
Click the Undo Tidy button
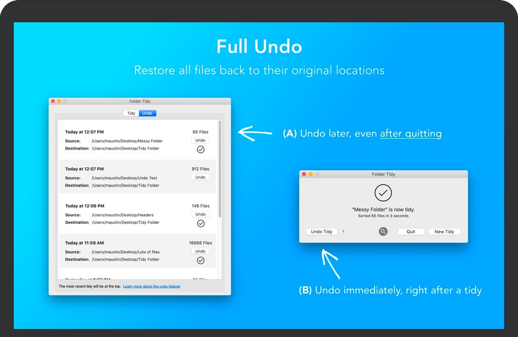[x=321, y=232]
